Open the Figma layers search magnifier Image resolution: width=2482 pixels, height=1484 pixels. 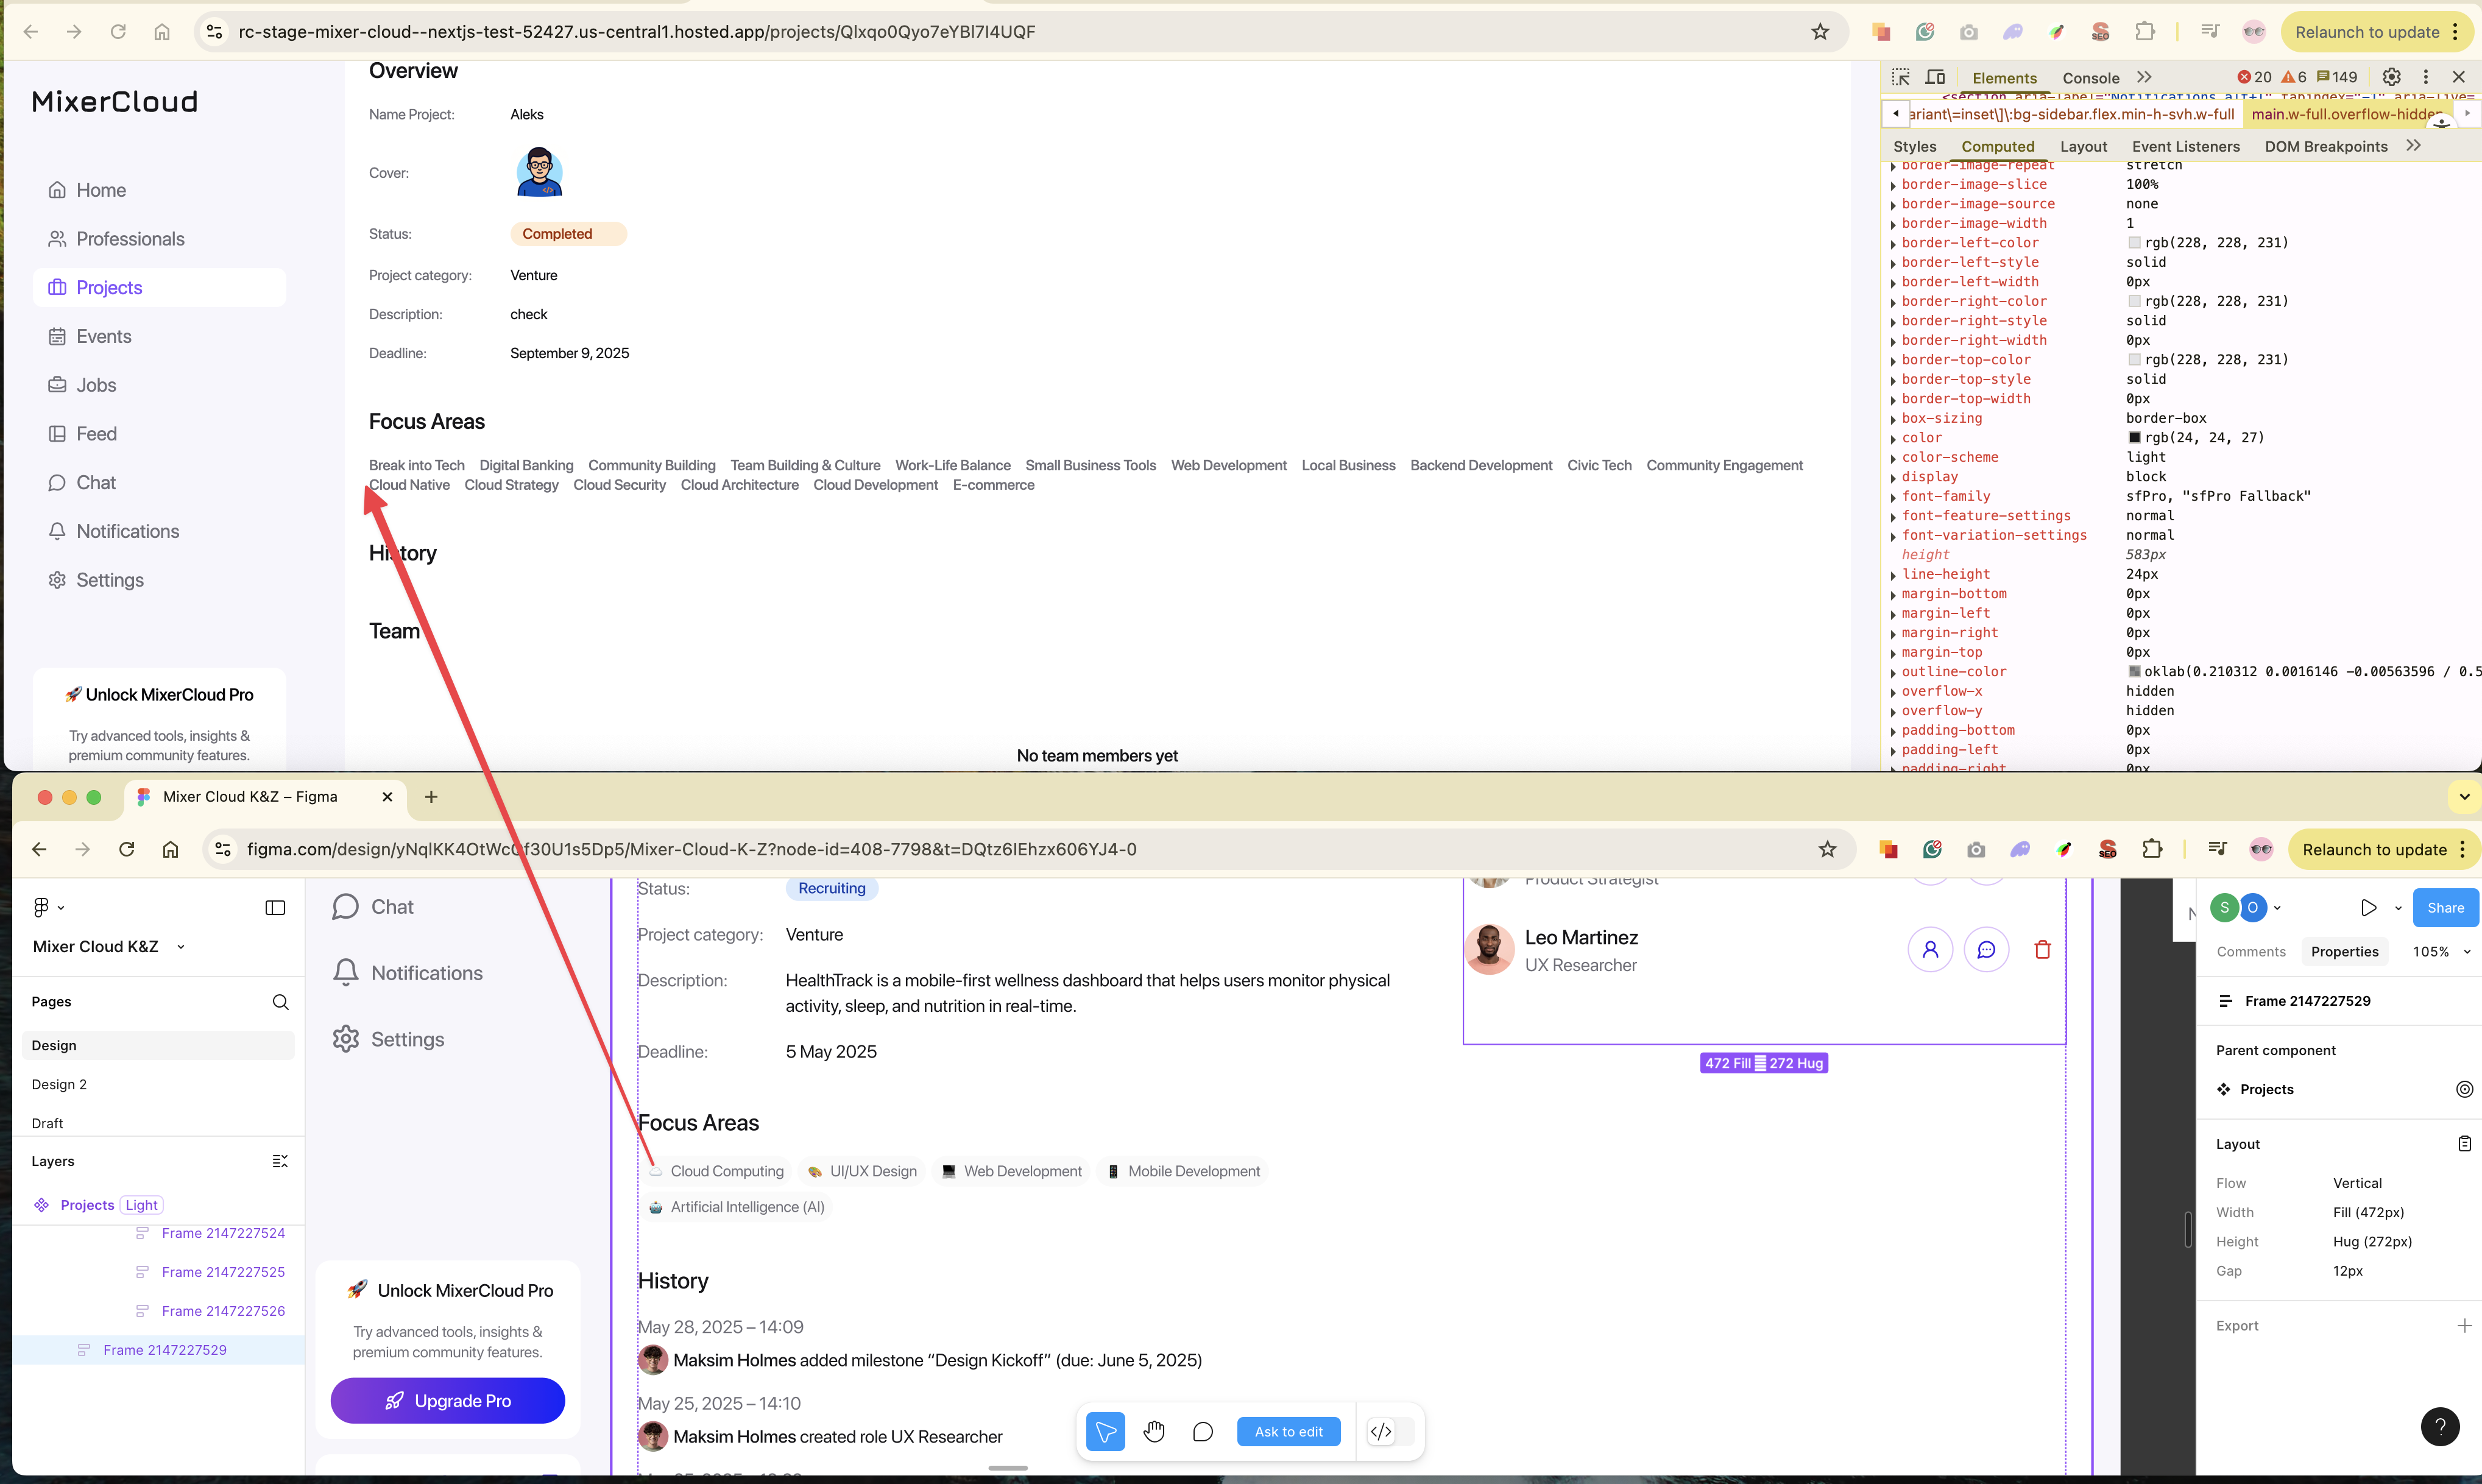(x=280, y=1001)
